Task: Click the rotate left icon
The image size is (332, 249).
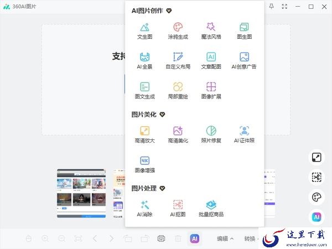Action: 128,238
